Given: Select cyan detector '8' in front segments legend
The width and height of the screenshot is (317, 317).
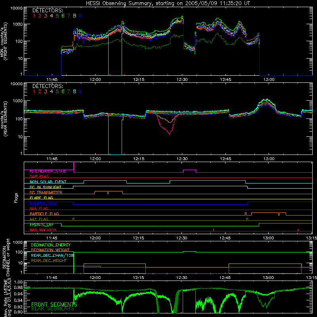Looking at the screenshot, I should pyautogui.click(x=74, y=16).
